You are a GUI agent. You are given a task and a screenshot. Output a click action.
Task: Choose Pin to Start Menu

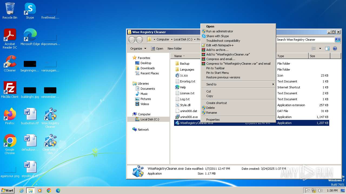[238, 73]
